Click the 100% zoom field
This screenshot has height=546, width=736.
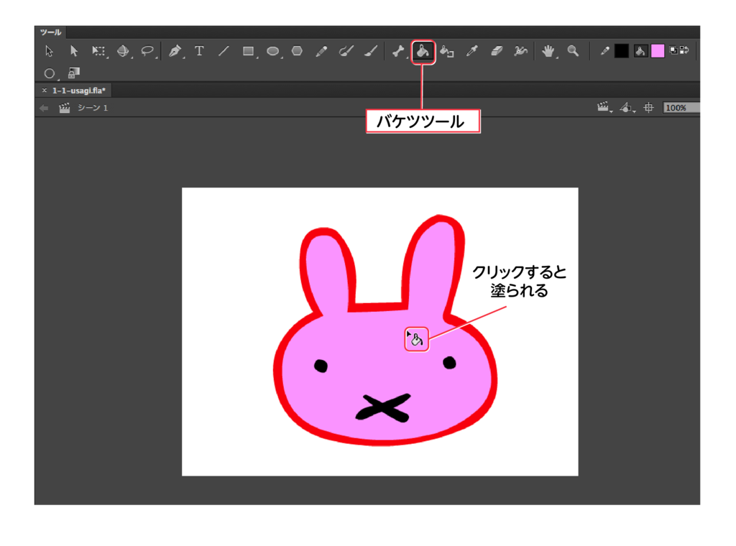pyautogui.click(x=681, y=108)
